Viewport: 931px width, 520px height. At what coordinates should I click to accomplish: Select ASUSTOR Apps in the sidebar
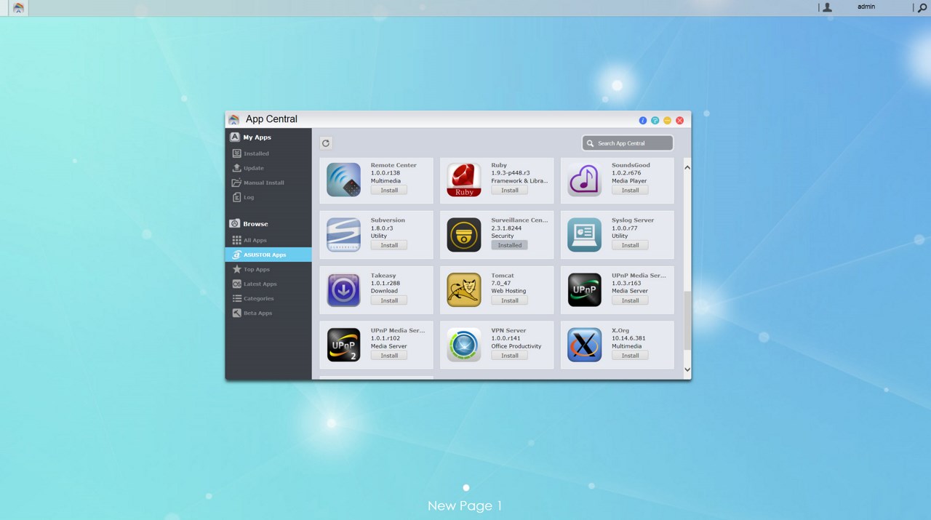point(268,255)
